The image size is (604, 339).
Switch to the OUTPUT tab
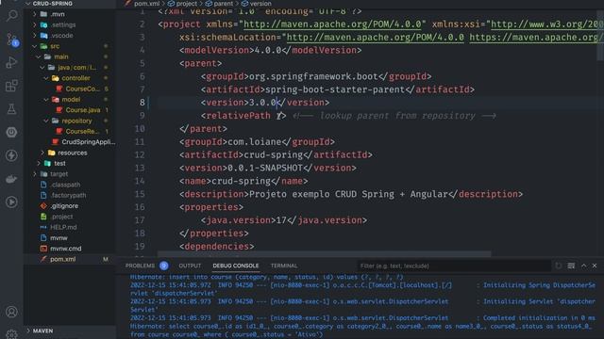[190, 266]
